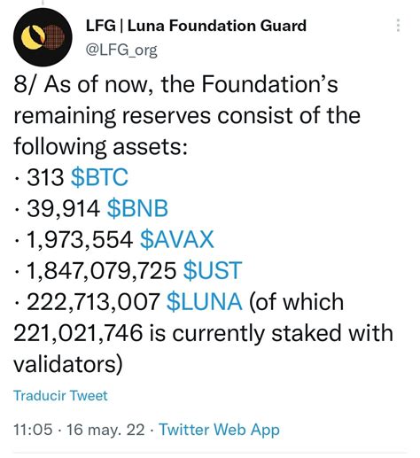This screenshot has width=420, height=458.
Task: Click the 221,021,746 staked amount text
Action: click(x=78, y=333)
